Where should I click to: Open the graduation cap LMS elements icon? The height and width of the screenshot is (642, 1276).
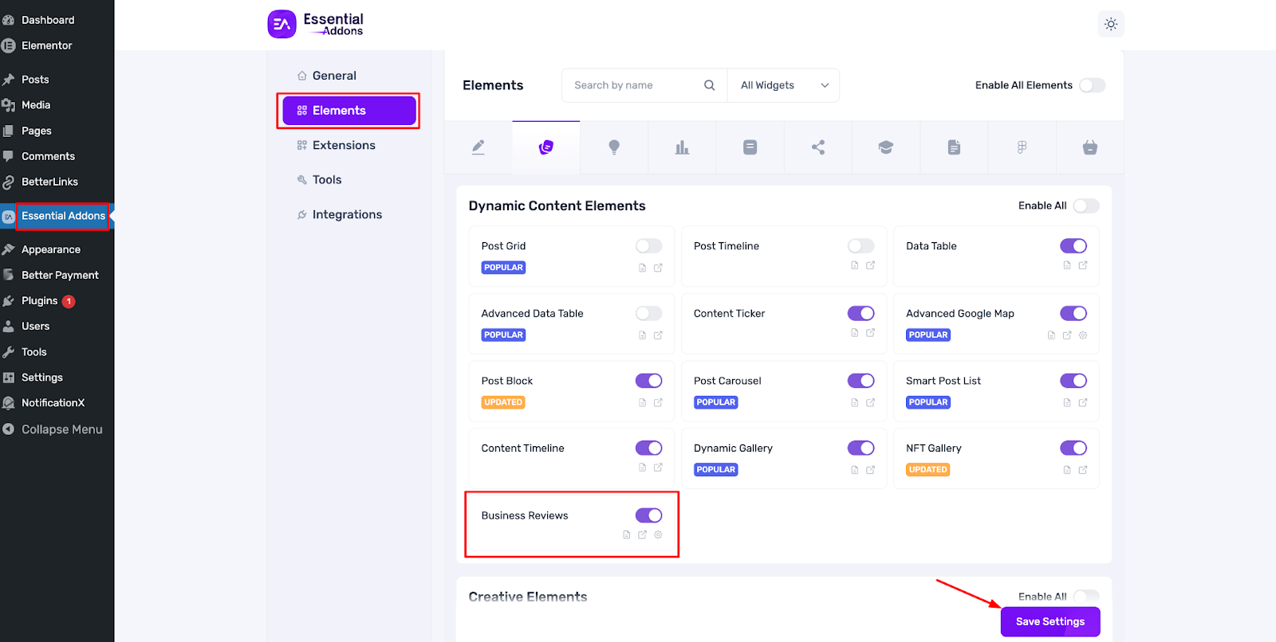886,147
